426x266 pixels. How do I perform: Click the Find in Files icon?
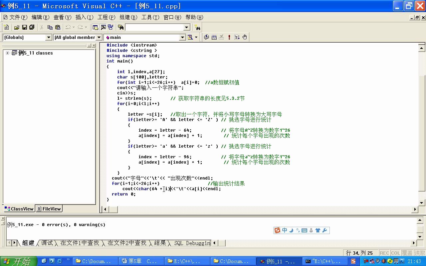click(121, 27)
